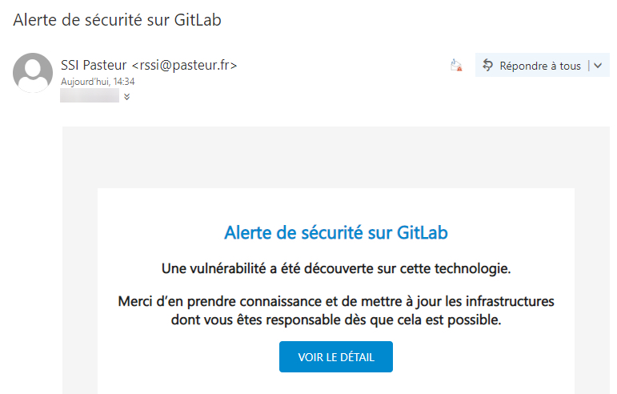
Task: Click the 'Une vulnérabilité a été découverte' sentence
Action: (335, 267)
